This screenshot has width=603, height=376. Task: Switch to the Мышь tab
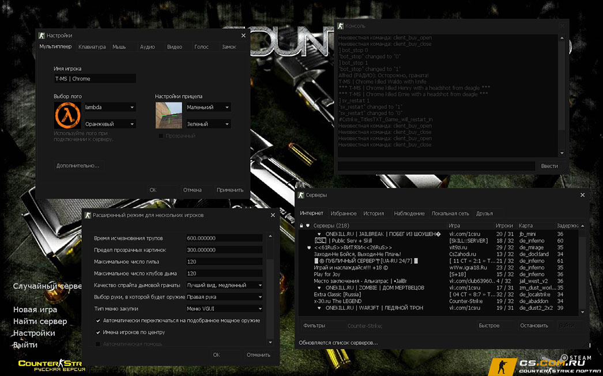[119, 47]
